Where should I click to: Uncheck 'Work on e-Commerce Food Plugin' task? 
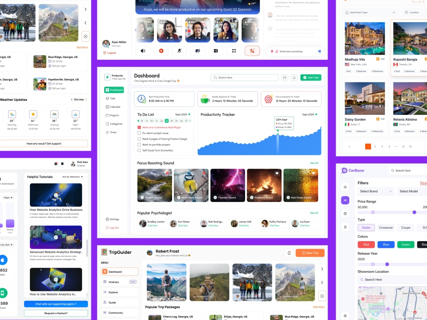(x=139, y=127)
